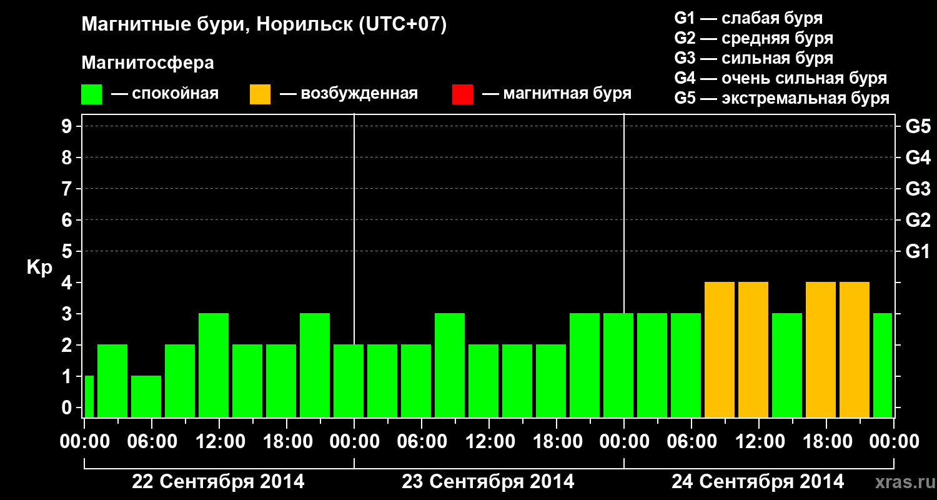Click the 'G4 — очень сильная буря' legend line
Viewport: 937px width, 500px height.
pos(781,78)
